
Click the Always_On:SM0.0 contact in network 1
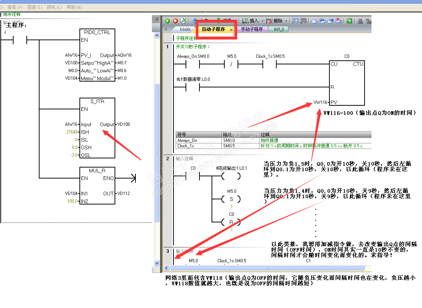point(193,64)
